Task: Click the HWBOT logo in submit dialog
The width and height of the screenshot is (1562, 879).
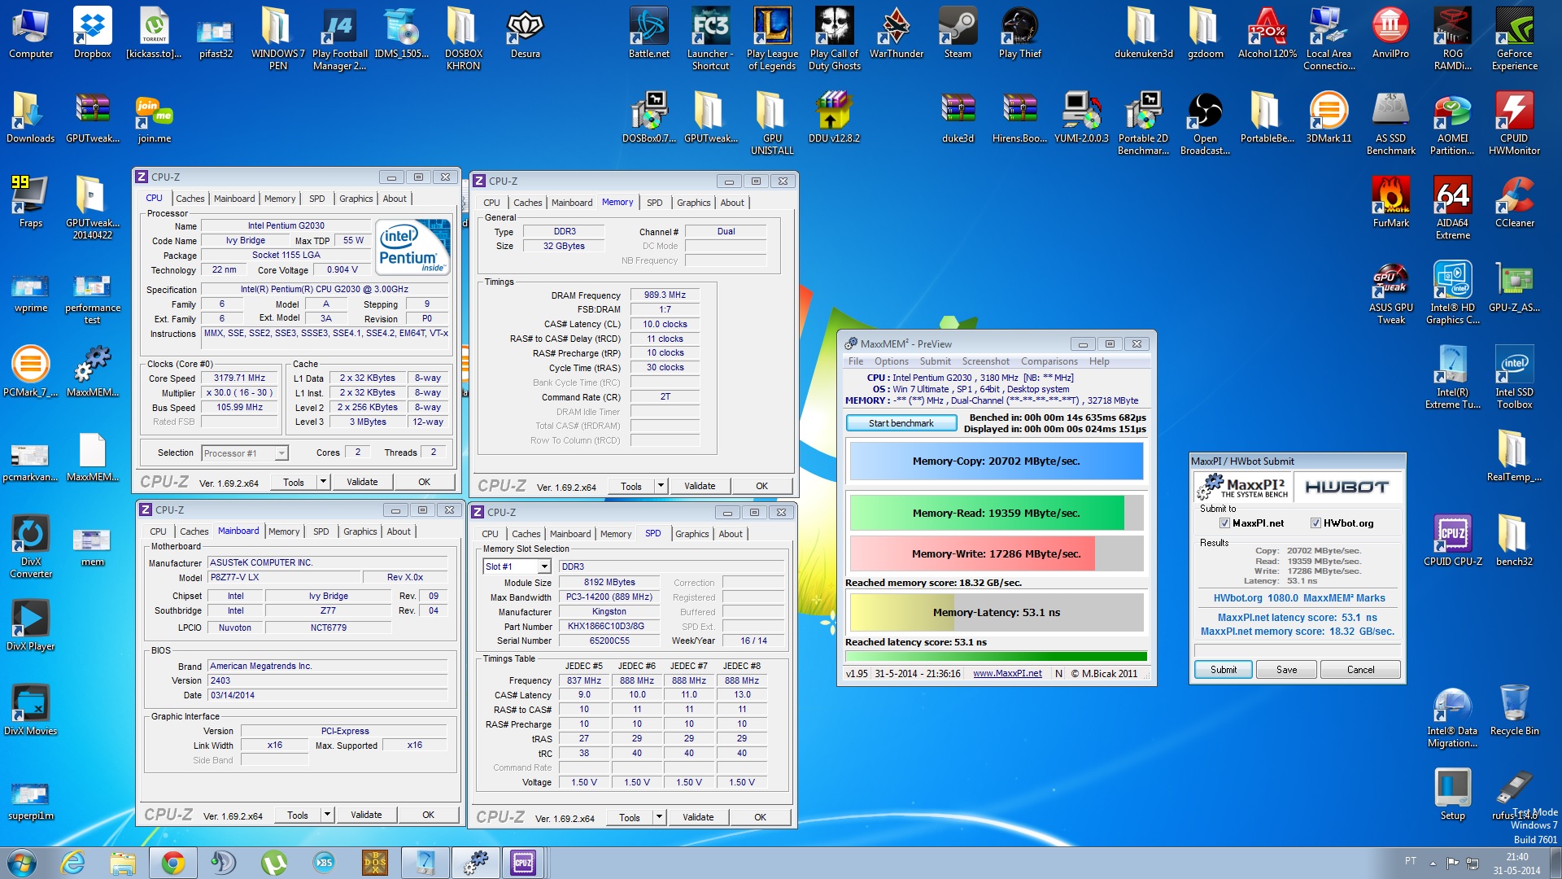Action: point(1346,487)
